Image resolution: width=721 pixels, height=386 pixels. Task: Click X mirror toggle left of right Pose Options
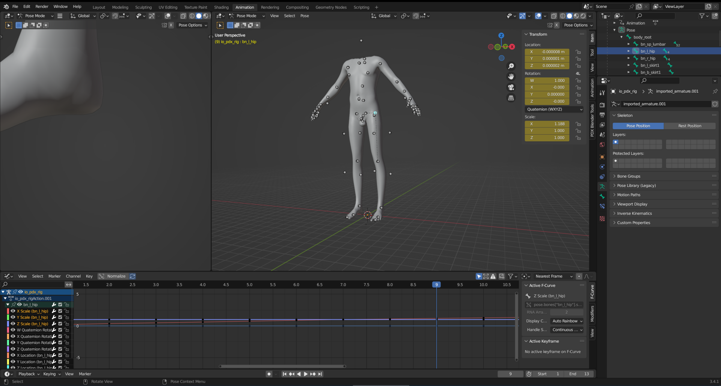[557, 25]
